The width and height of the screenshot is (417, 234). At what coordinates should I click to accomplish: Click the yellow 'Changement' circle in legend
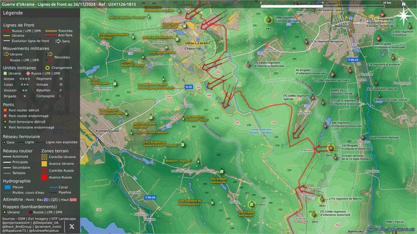(x=48, y=68)
